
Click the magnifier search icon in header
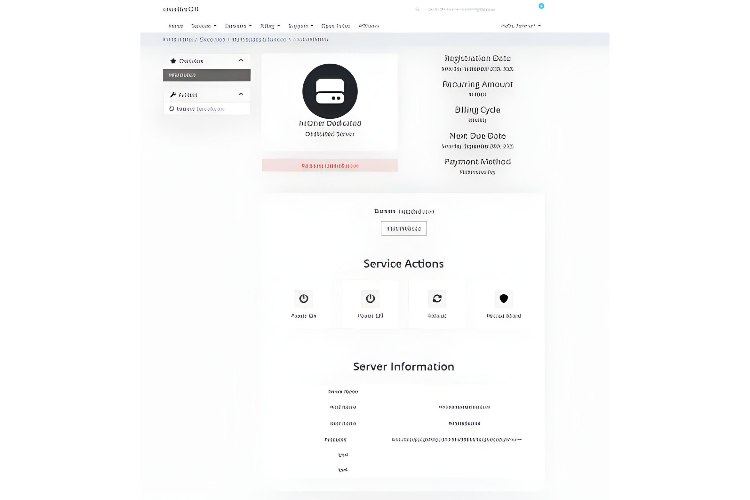[x=417, y=9]
